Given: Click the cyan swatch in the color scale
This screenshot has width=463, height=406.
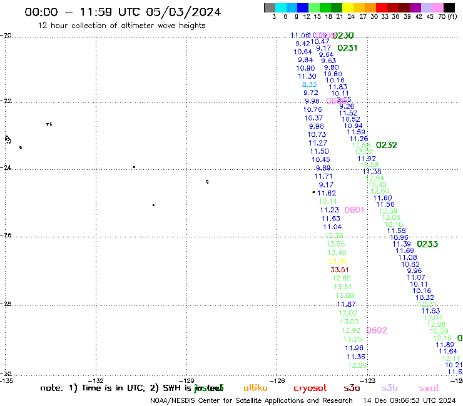Looking at the screenshot, I should coord(281,7).
